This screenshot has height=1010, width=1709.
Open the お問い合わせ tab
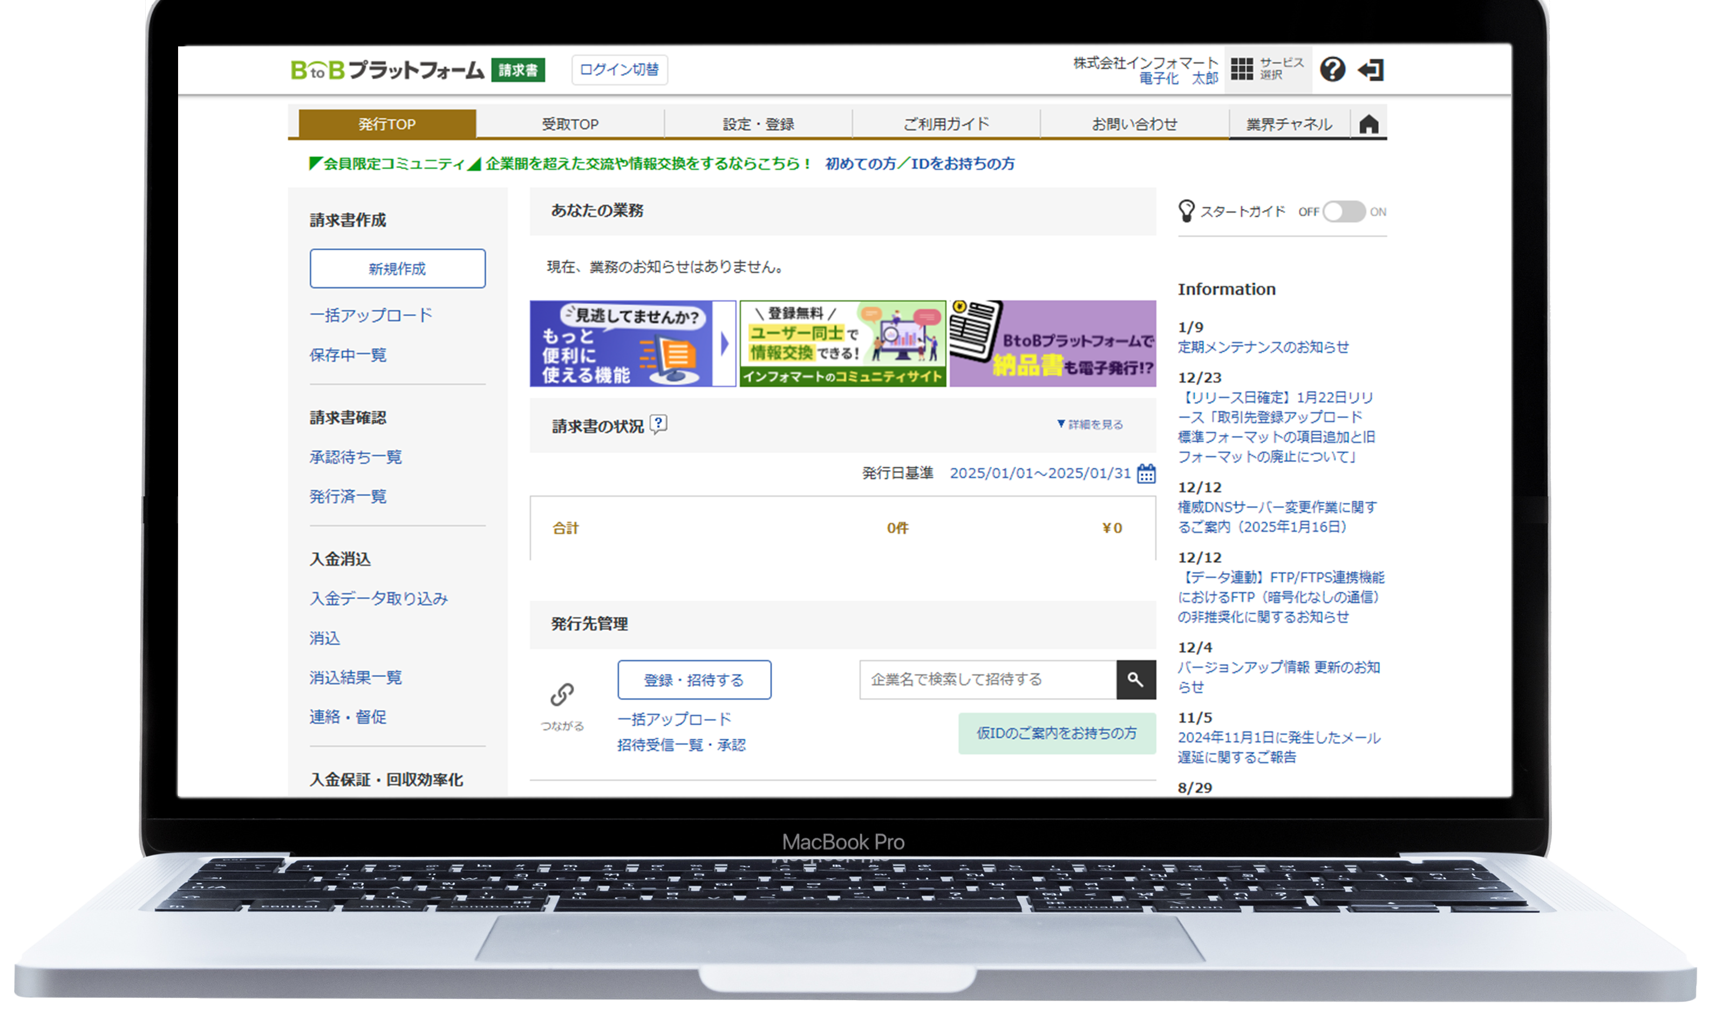tap(1134, 124)
